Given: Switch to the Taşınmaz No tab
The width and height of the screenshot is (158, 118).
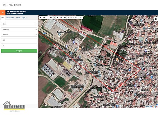Looking at the screenshot, I should [x=10, y=18].
